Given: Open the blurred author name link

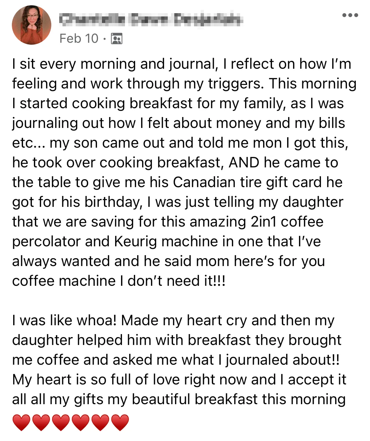Looking at the screenshot, I should click(151, 19).
